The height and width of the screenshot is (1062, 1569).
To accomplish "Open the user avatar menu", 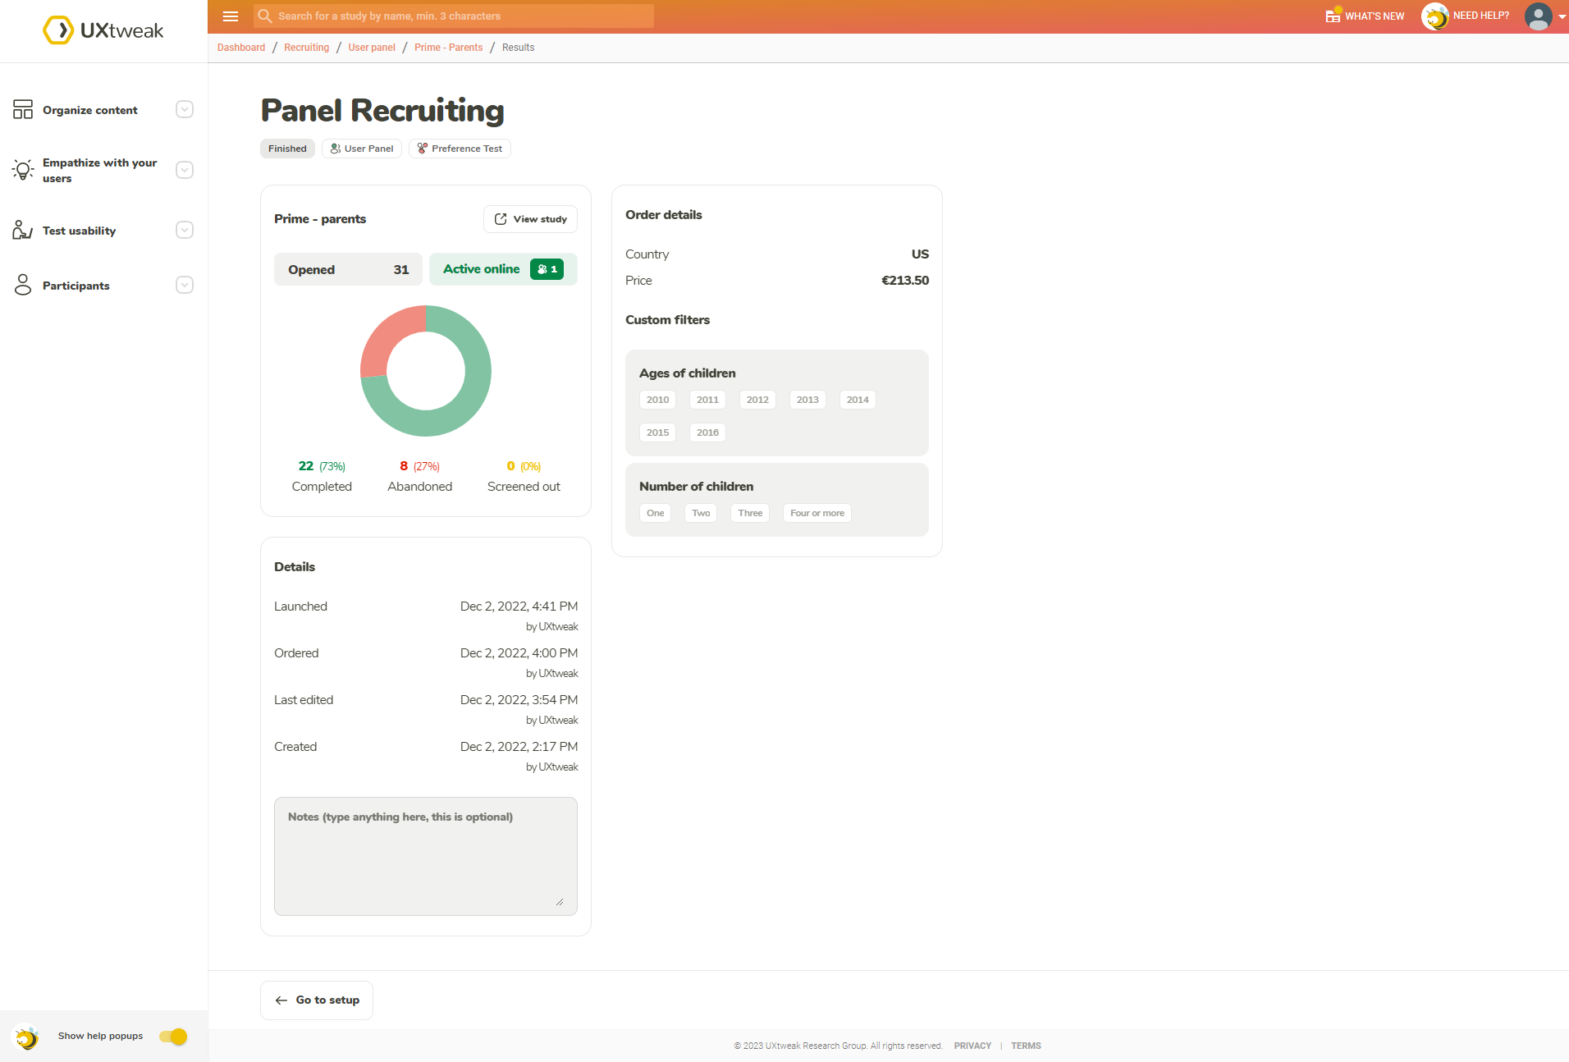I will click(x=1538, y=16).
